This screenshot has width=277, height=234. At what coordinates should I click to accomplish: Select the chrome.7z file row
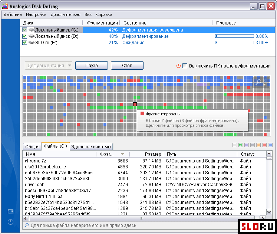click(145, 161)
